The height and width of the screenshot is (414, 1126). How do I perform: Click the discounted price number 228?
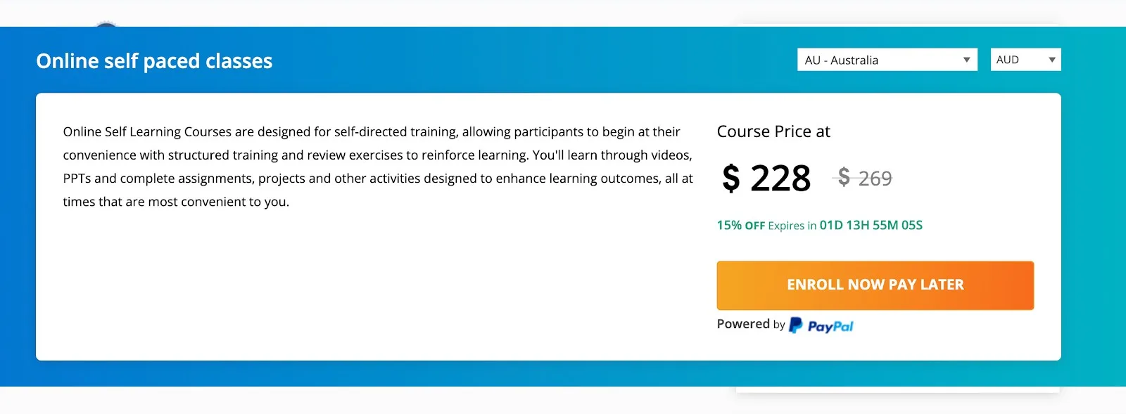pos(780,179)
